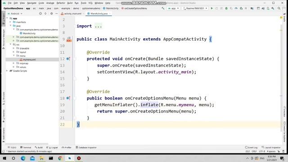Expand the collapsed import statement fold
Viewport: 288px width, 162px height.
[x=98, y=26]
